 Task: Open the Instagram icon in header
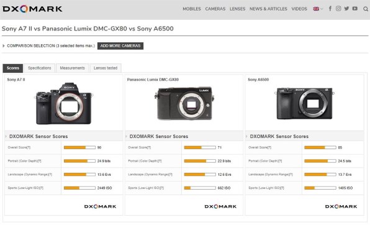338,9
